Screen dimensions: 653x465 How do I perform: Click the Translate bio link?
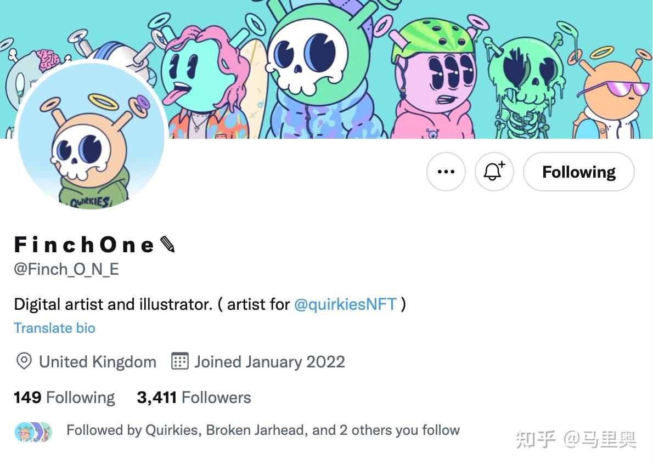tap(54, 328)
